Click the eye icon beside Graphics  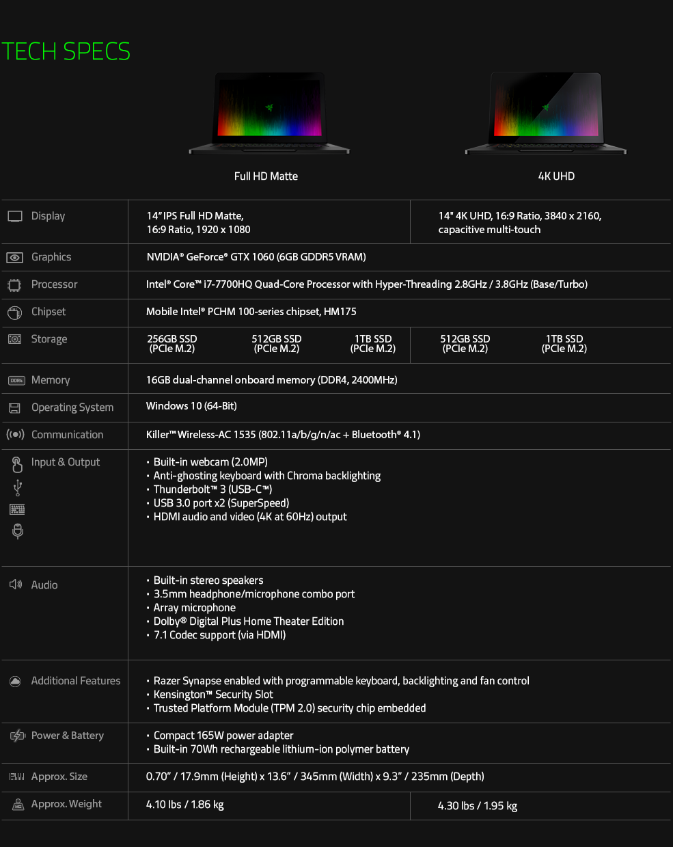tap(15, 258)
